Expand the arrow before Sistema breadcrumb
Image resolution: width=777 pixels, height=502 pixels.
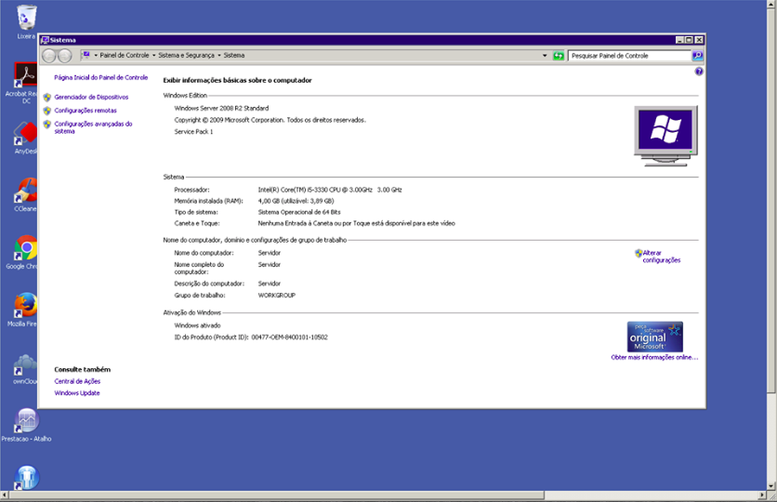point(219,56)
